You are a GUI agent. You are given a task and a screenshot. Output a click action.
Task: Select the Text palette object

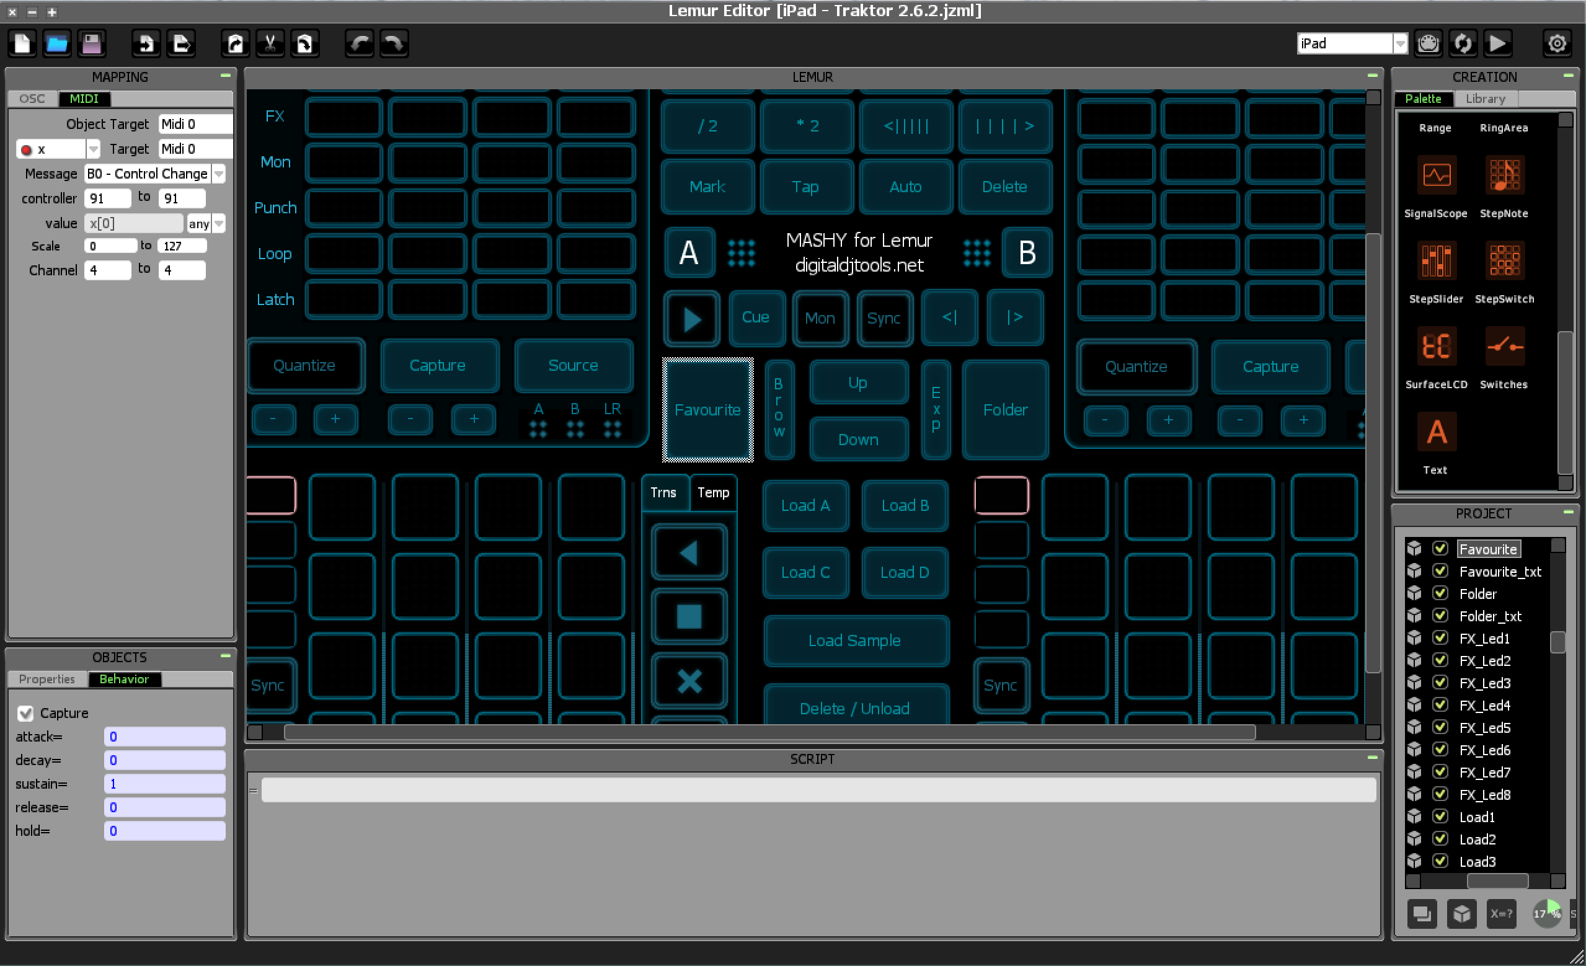1436,432
